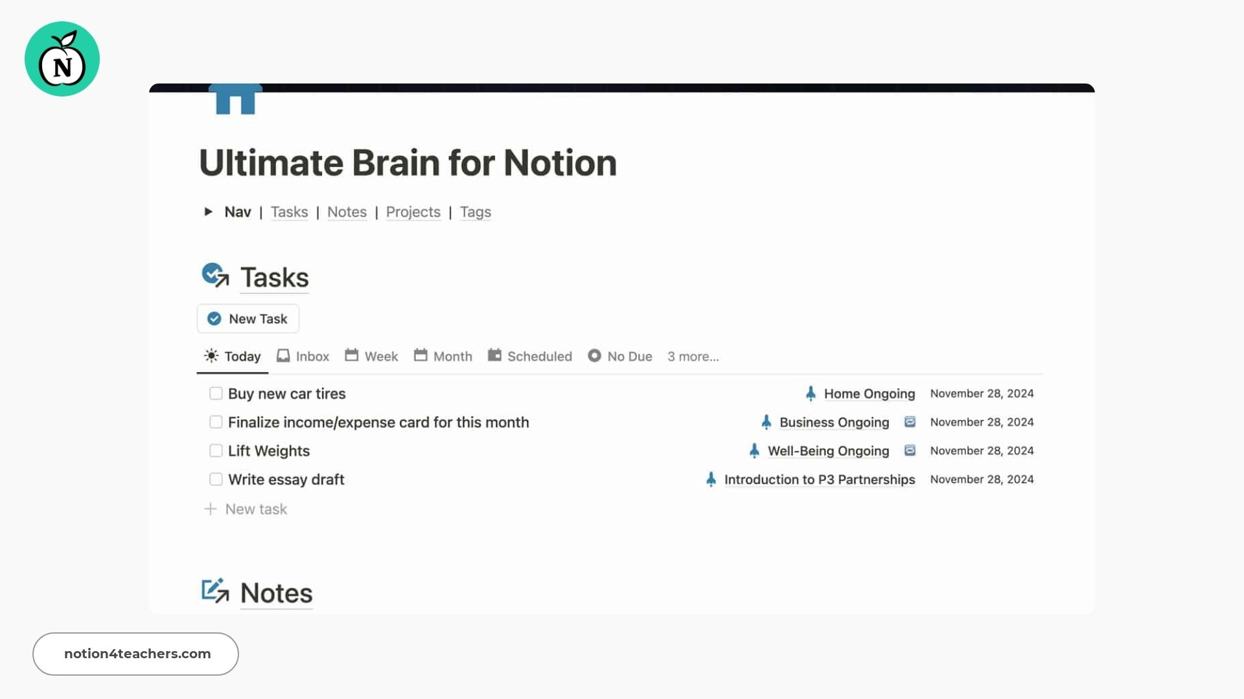Click the Scheduled clock icon

pyautogui.click(x=494, y=356)
